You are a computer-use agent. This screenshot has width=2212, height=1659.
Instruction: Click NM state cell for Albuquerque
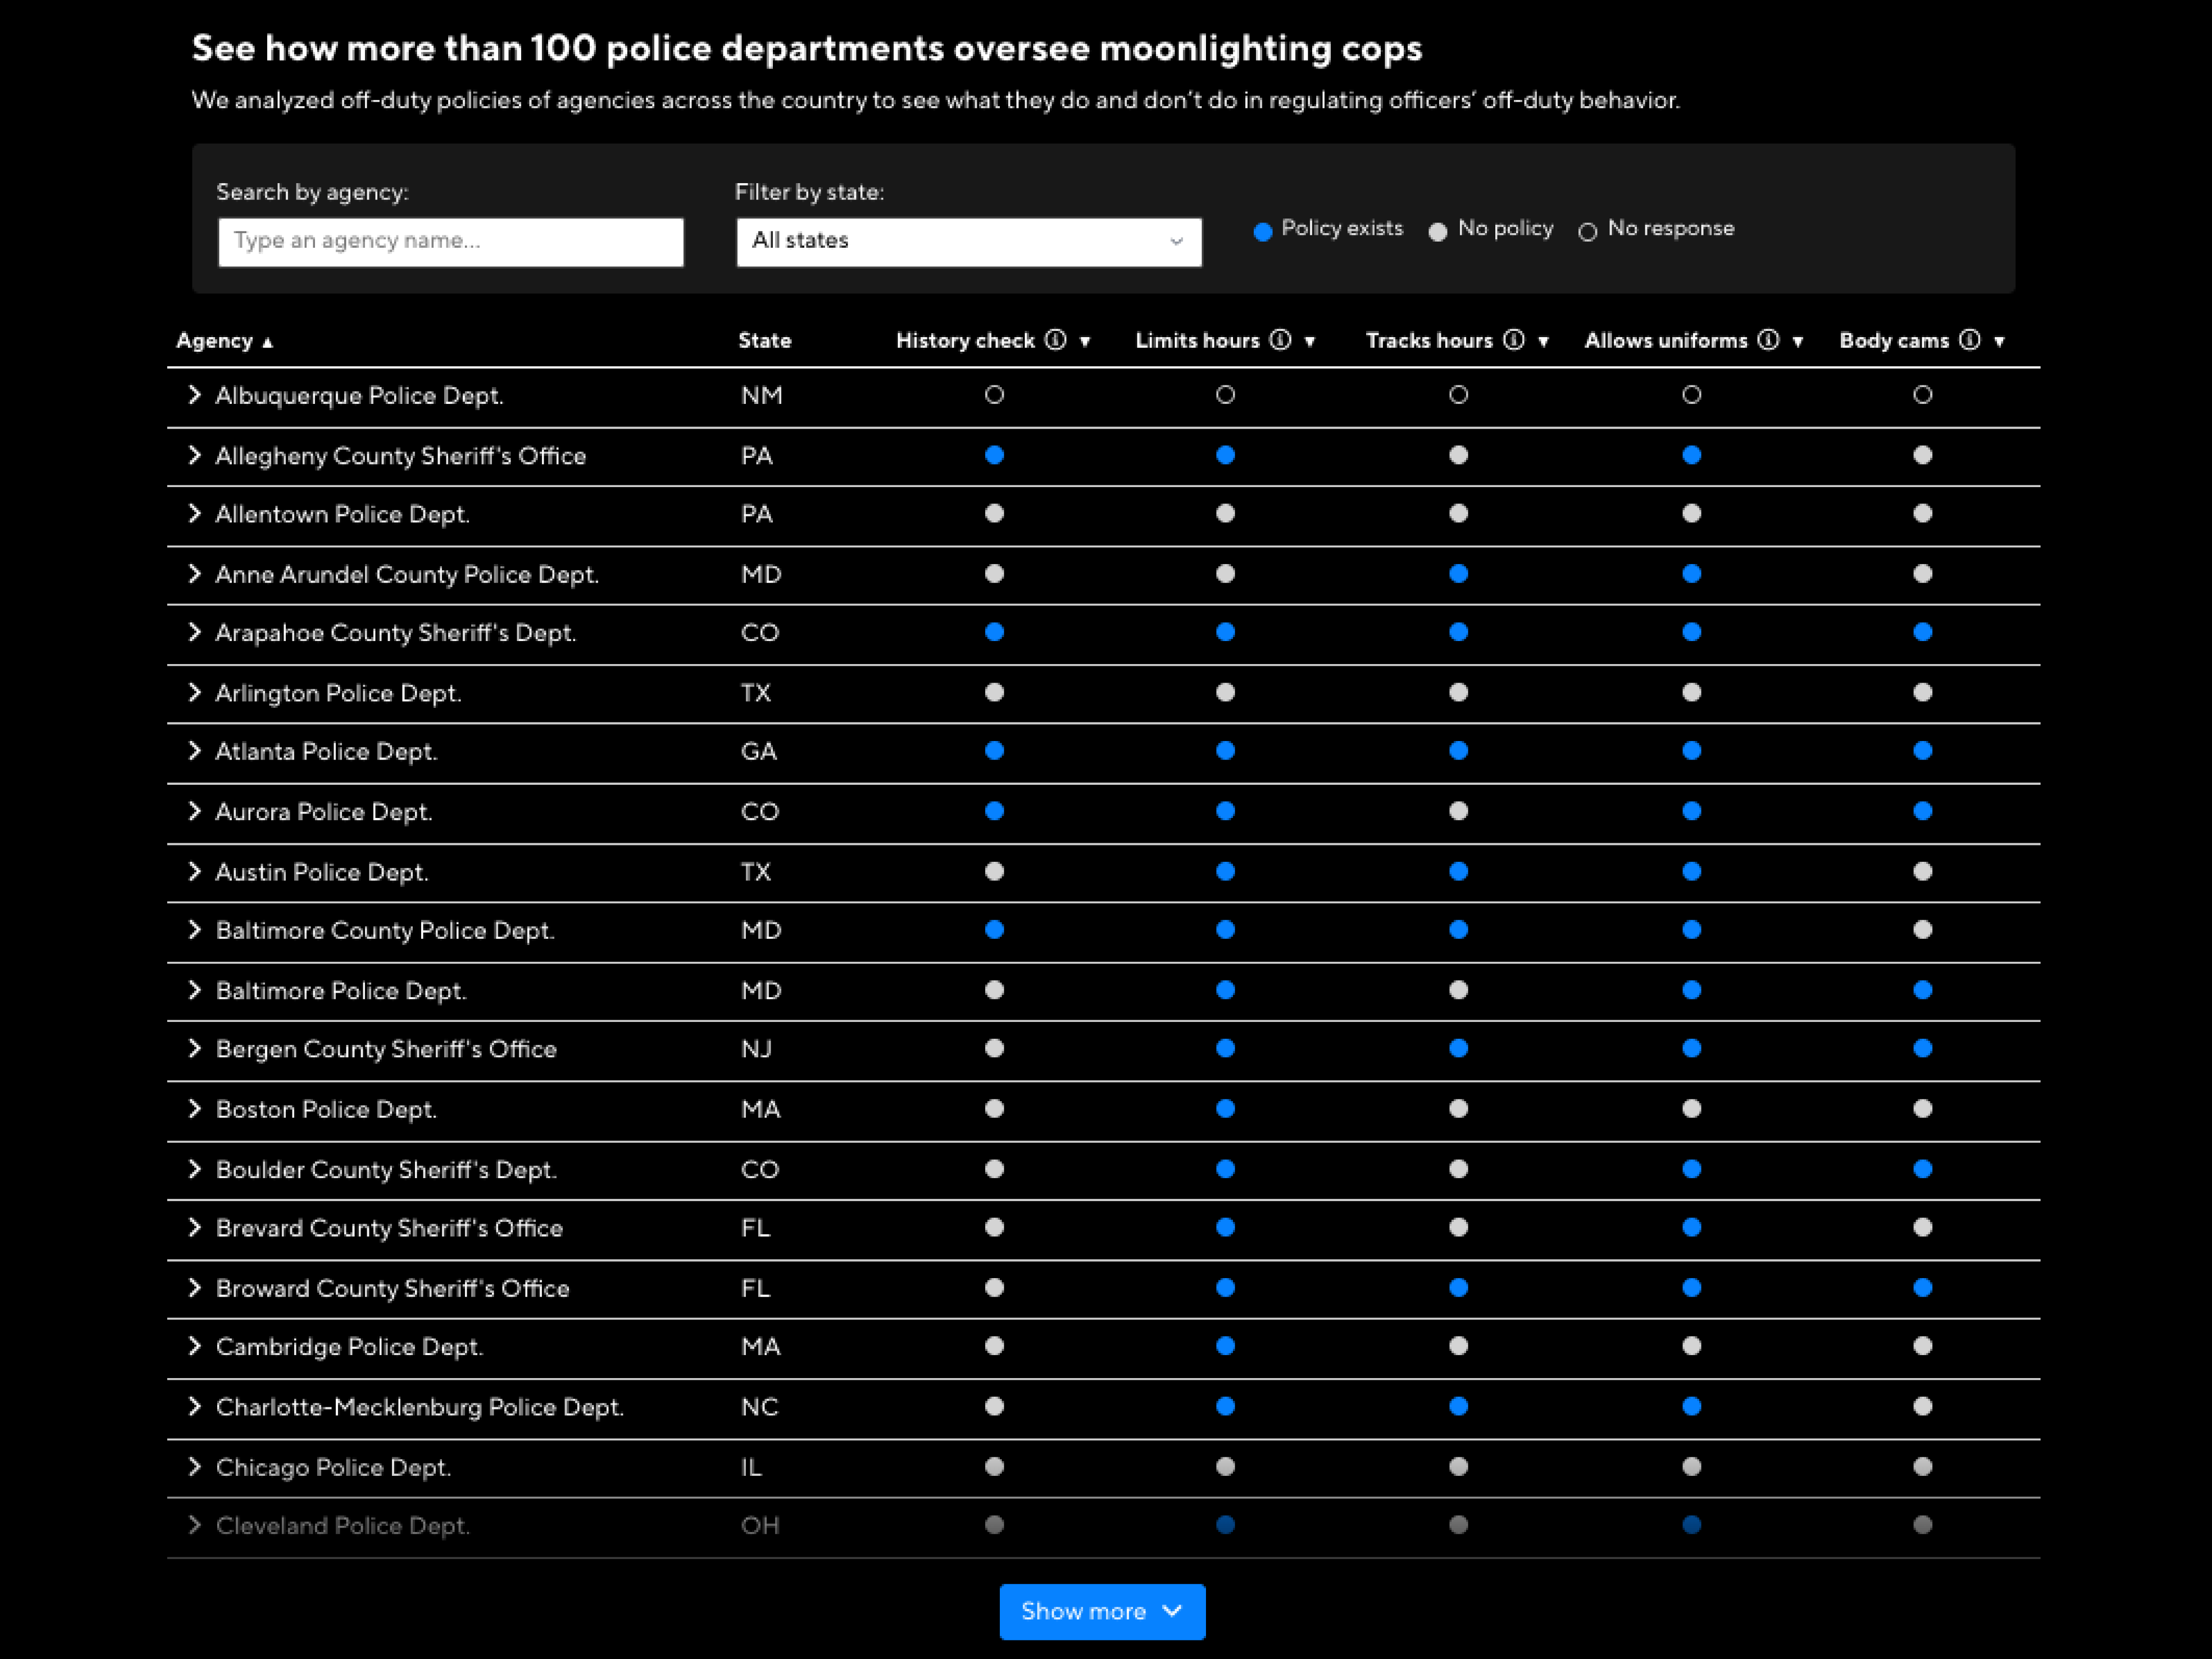click(761, 396)
